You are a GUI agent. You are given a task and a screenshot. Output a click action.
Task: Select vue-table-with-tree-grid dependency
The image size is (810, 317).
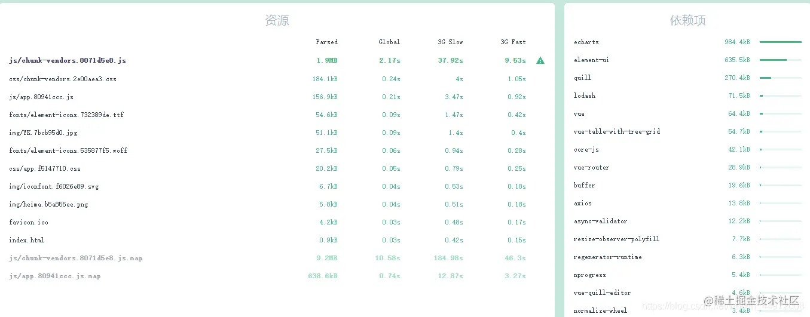point(617,132)
